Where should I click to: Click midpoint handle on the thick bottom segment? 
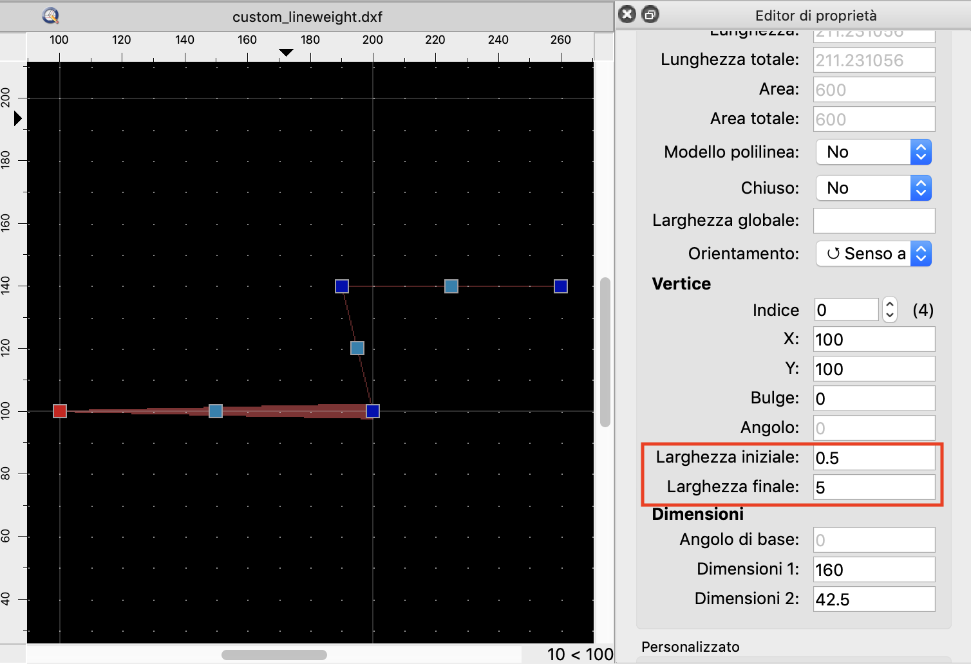[216, 411]
